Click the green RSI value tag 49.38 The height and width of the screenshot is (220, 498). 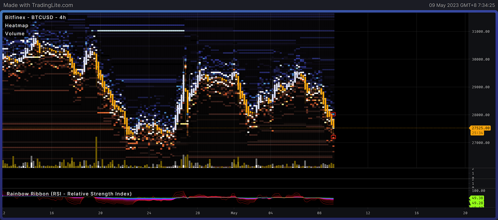point(476,198)
